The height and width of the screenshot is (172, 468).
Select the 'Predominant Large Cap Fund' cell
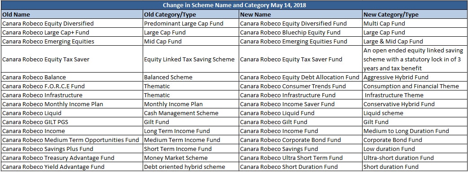[191, 23]
